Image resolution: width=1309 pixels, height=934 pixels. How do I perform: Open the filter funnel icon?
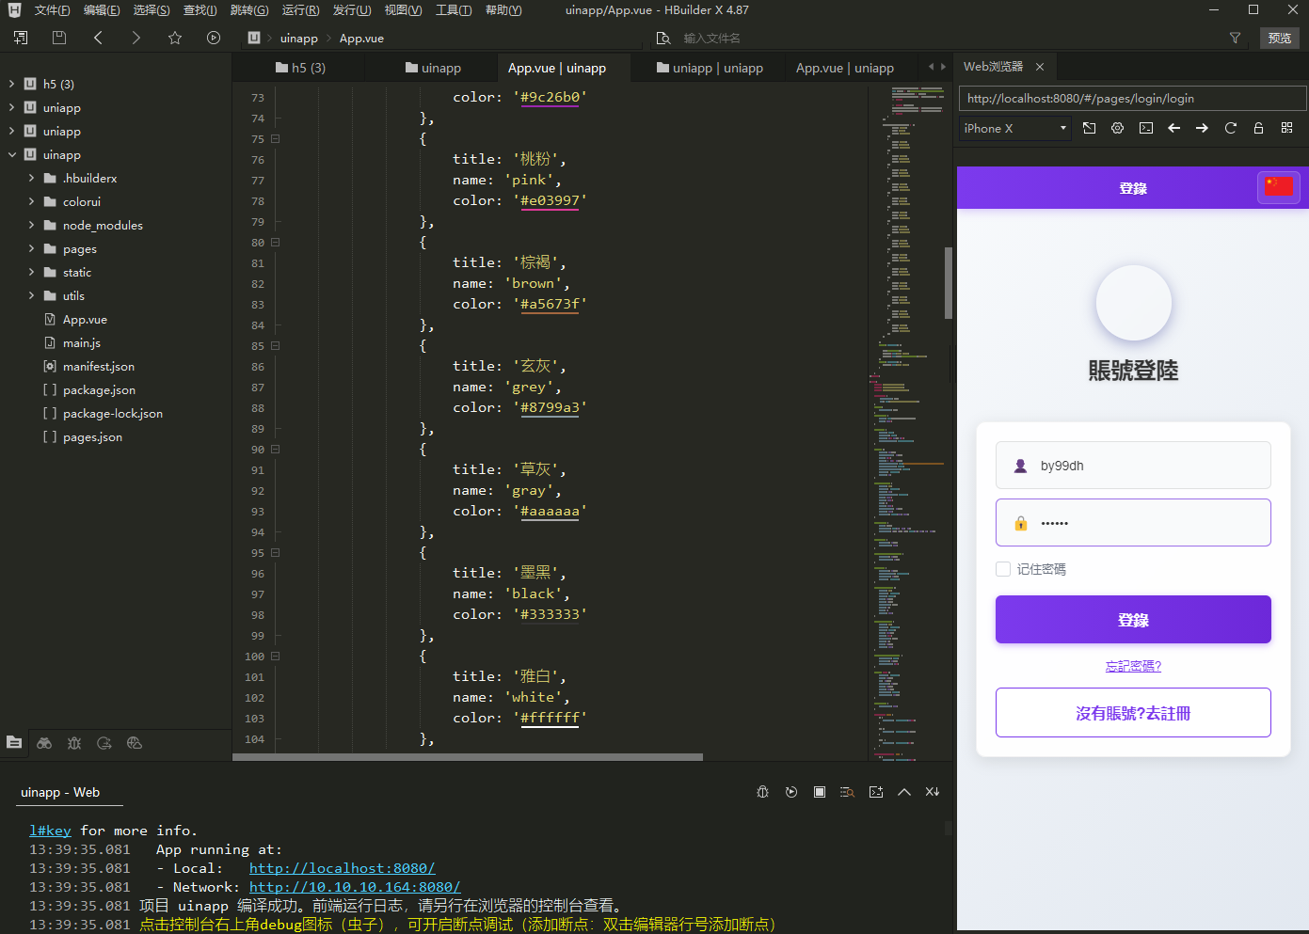pyautogui.click(x=1235, y=38)
